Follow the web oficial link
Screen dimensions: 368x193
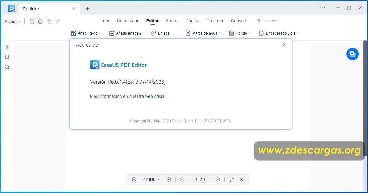click(155, 96)
